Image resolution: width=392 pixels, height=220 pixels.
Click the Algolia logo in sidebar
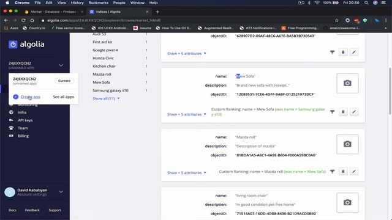point(26,45)
